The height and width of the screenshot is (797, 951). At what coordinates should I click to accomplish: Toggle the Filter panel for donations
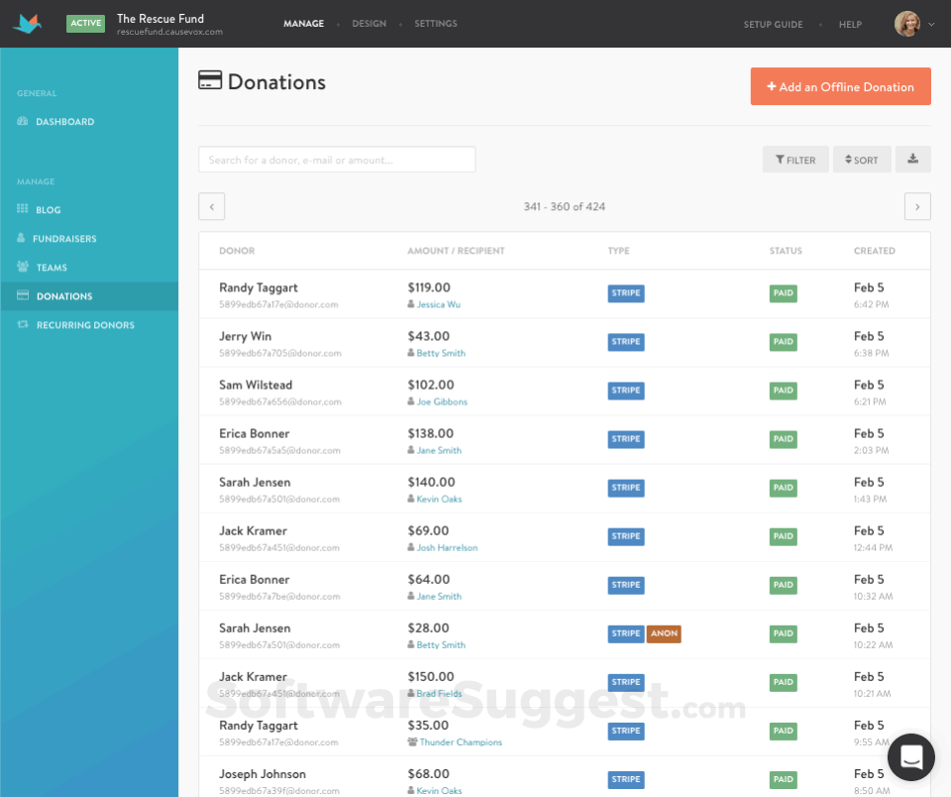click(x=795, y=159)
